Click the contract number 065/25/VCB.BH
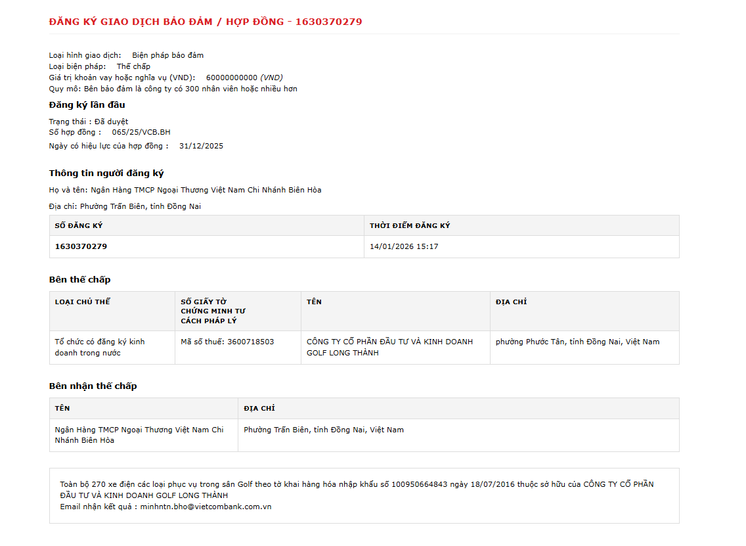 click(x=141, y=132)
